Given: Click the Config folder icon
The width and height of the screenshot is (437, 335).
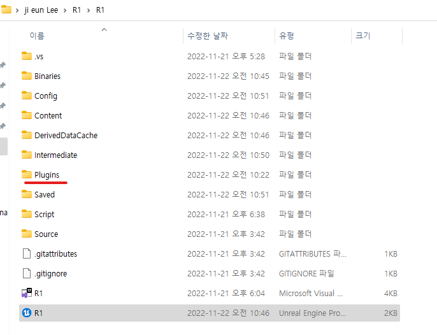Looking at the screenshot, I should coord(27,96).
